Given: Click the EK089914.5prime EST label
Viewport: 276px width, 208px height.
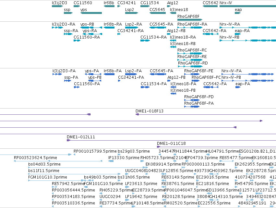Looking at the screenshot, I should [x=163, y=164].
